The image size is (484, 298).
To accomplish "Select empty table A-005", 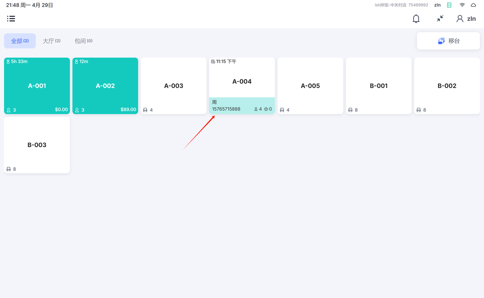I will pos(310,86).
